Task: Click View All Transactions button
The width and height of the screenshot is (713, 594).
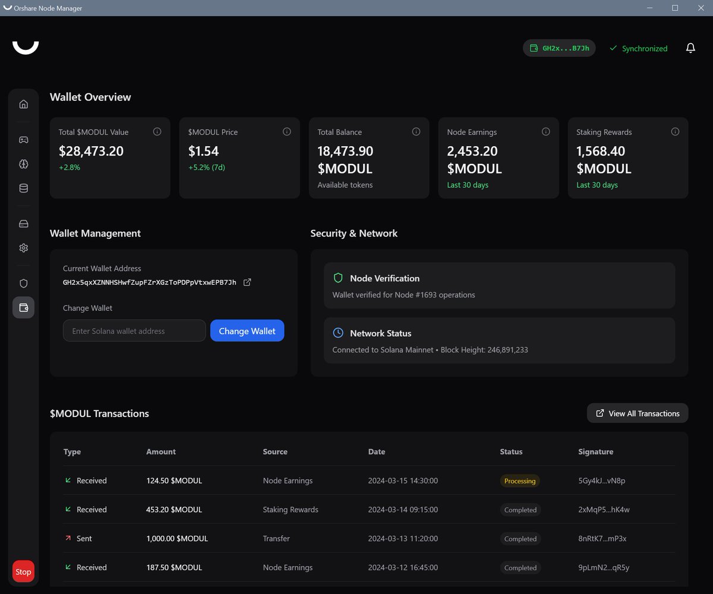Action: coord(638,413)
